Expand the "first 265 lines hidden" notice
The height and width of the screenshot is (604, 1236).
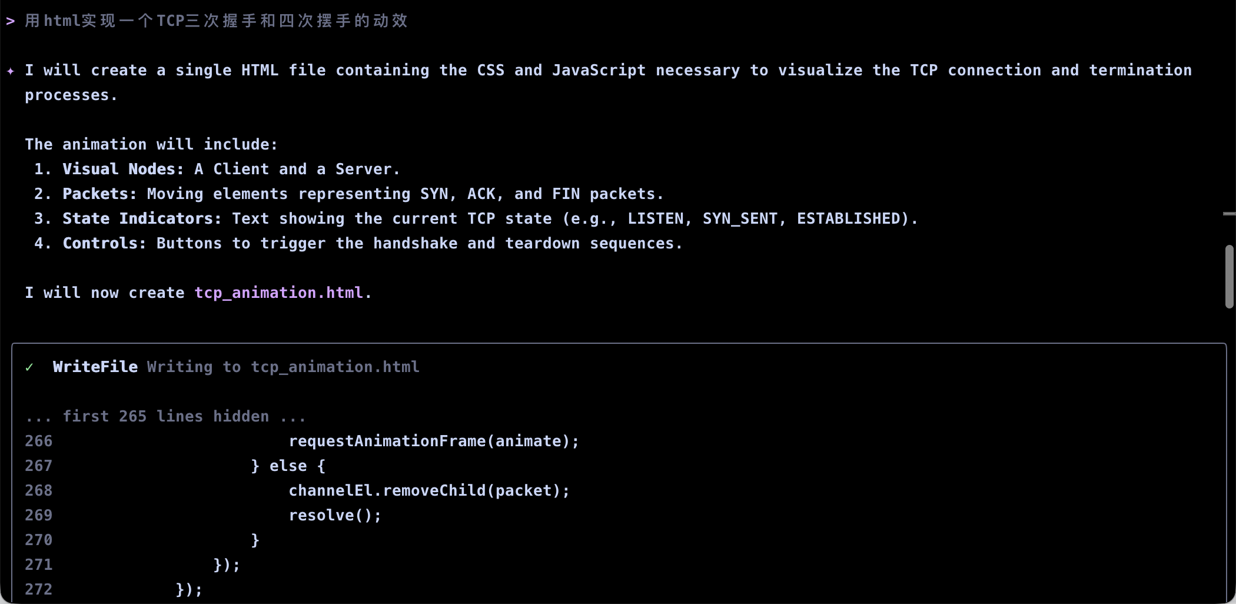pos(165,417)
